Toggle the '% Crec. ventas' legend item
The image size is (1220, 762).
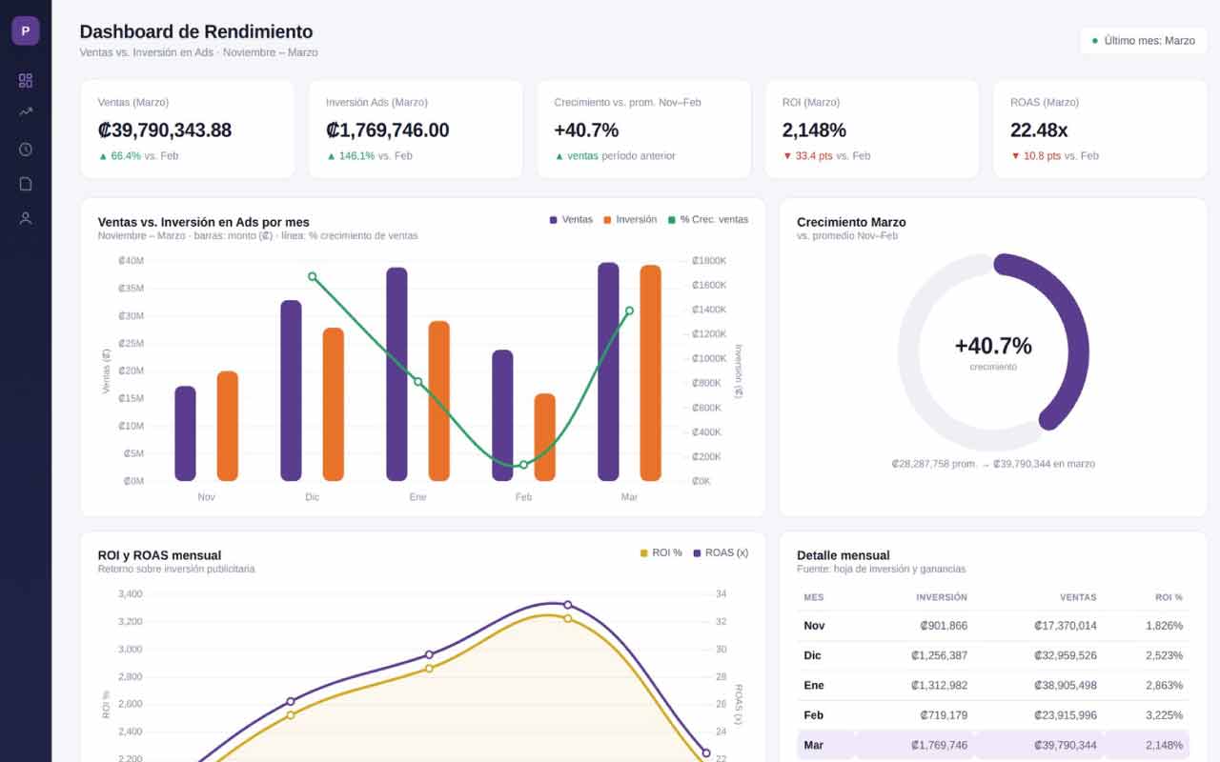(707, 220)
